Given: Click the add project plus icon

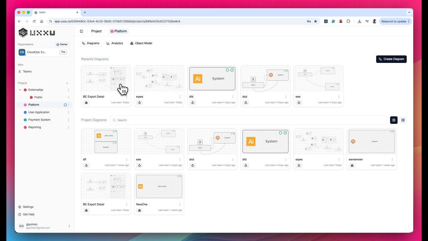Looking at the screenshot, I should (67, 83).
